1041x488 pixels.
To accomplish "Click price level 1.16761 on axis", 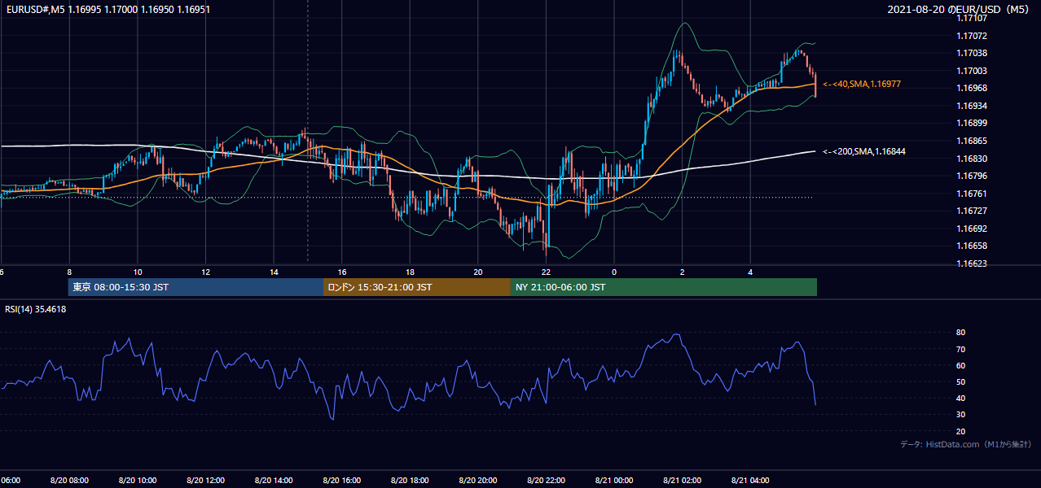I will tap(972, 194).
